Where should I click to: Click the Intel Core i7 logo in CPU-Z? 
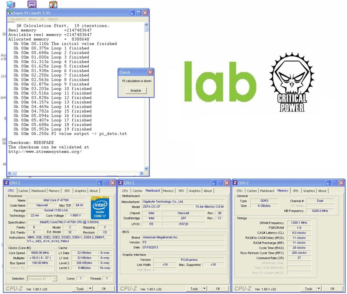click(x=100, y=208)
